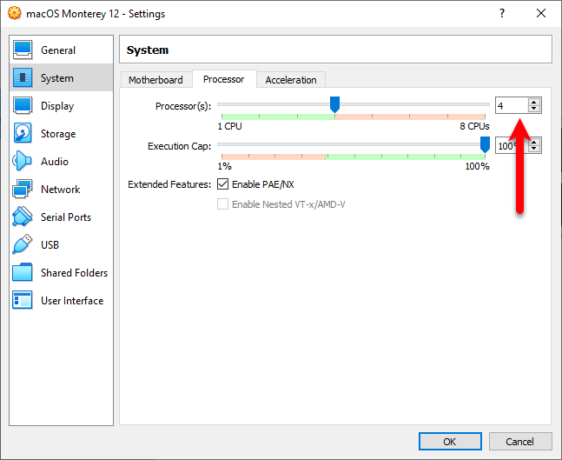562x460 pixels.
Task: Click the VirtualBox gear icon in title bar
Action: pos(15,13)
